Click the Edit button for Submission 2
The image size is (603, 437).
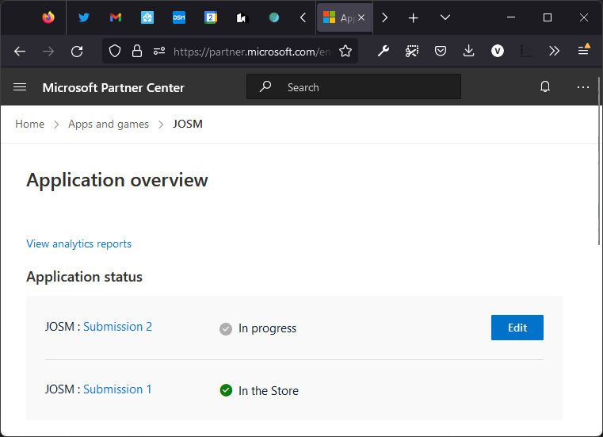pyautogui.click(x=517, y=328)
